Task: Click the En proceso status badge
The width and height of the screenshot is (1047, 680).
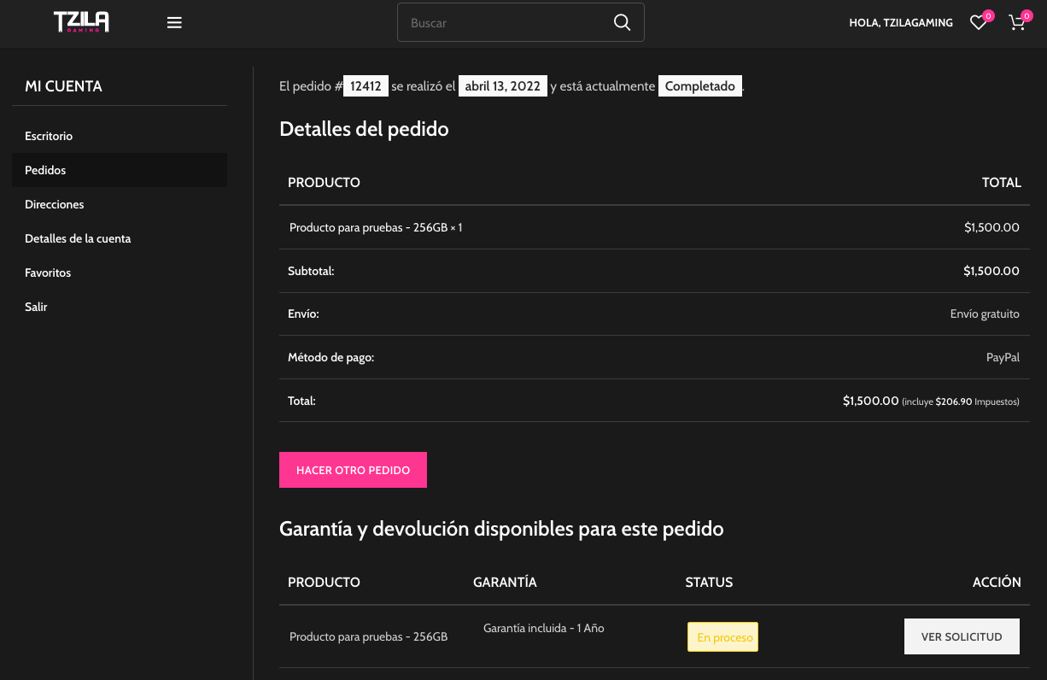Action: [x=724, y=637]
